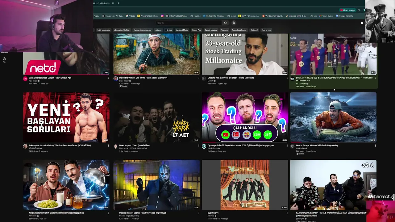Click the YouTube search magnifier button
395x222 pixels.
point(225,23)
